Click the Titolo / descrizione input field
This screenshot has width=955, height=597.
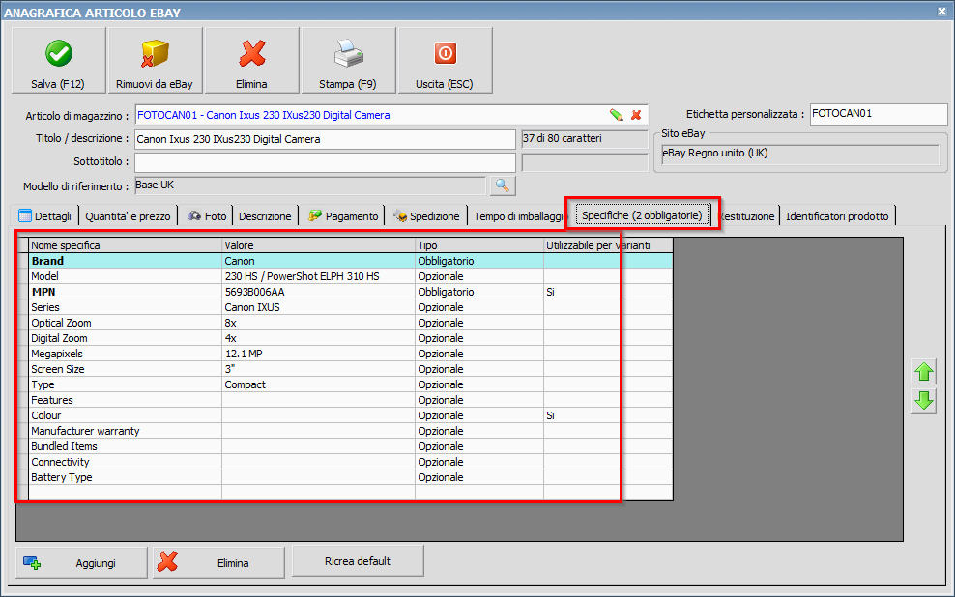pyautogui.click(x=325, y=139)
